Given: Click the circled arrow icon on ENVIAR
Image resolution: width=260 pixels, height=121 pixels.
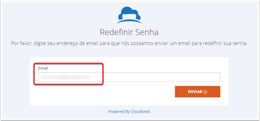Looking at the screenshot, I should click(205, 92).
